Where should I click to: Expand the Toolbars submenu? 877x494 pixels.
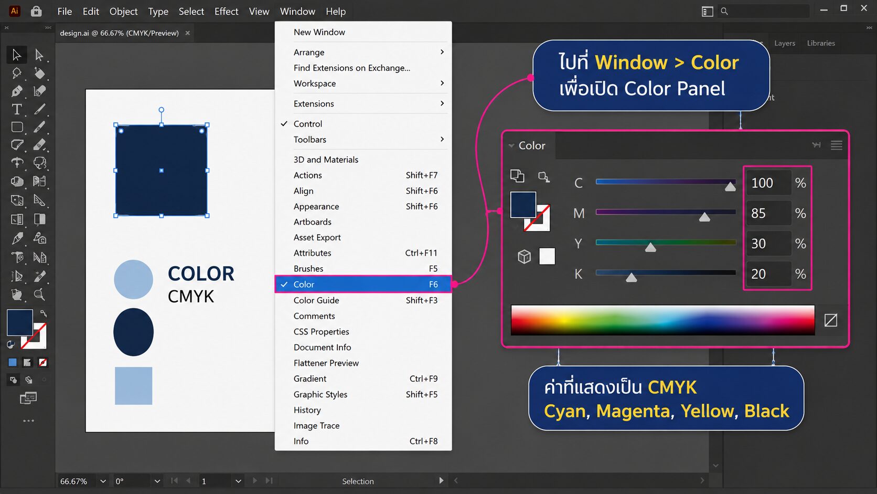(363, 140)
